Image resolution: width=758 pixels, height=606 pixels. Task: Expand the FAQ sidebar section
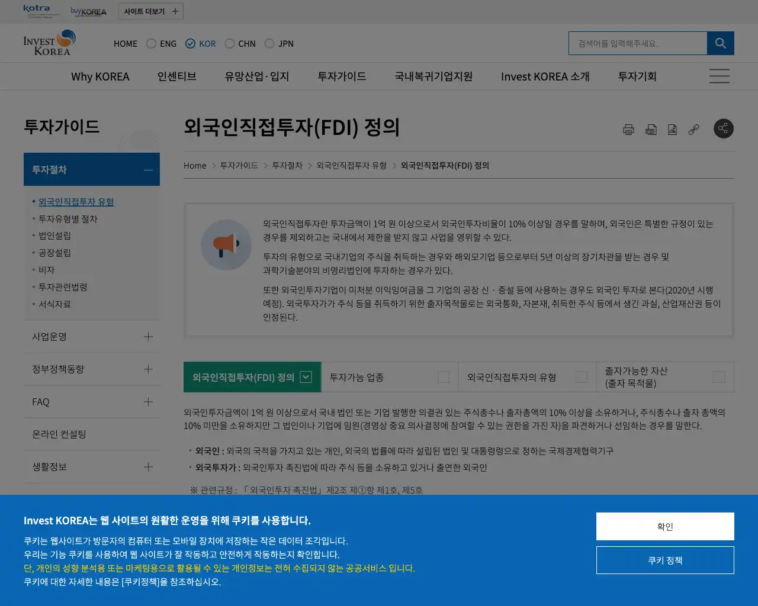click(92, 401)
